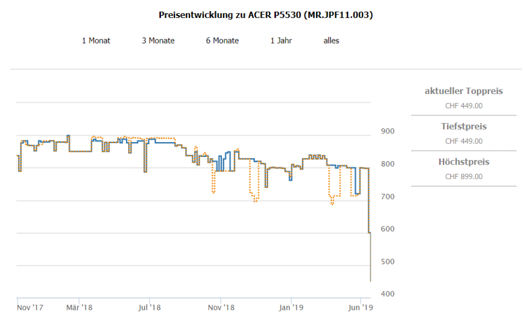Screen dimensions: 523x317
Task: Click the Jul '18 x-axis label
Action: 150,308
